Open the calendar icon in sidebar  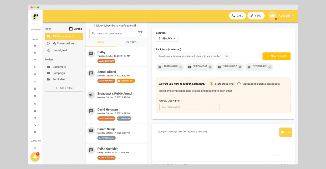point(35,118)
